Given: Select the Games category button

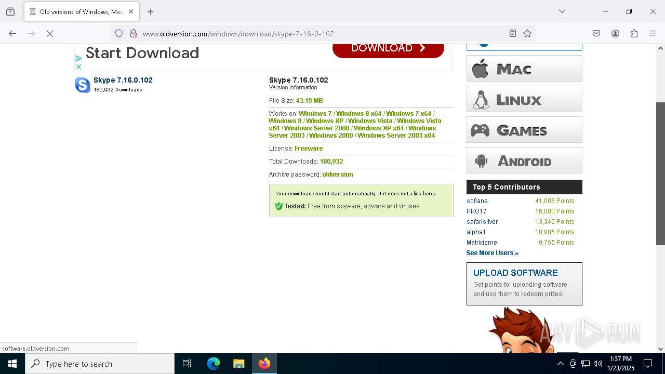Looking at the screenshot, I should pyautogui.click(x=524, y=130).
